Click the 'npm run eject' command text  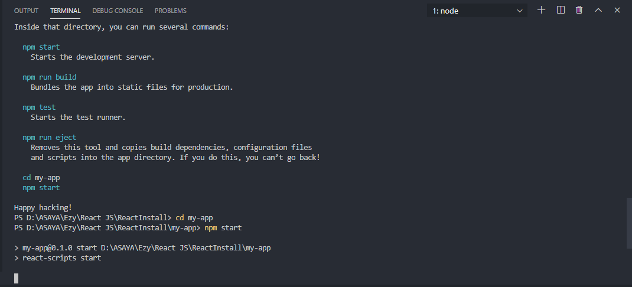pos(49,138)
